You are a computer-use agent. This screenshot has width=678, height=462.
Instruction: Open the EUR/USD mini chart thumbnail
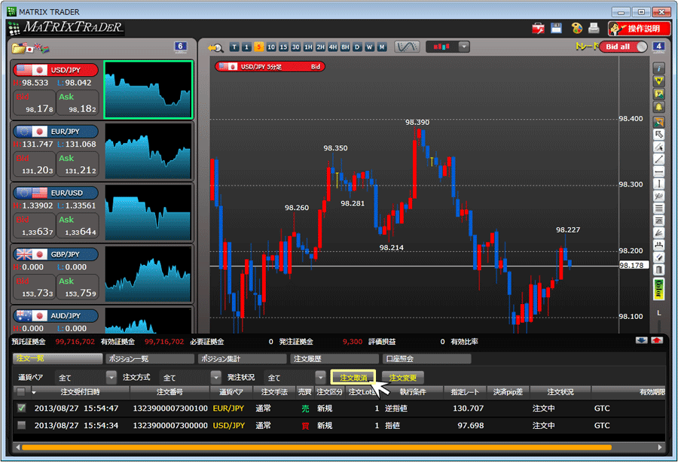[x=148, y=212]
